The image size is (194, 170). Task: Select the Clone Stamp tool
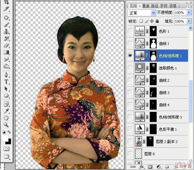[x=6, y=31]
